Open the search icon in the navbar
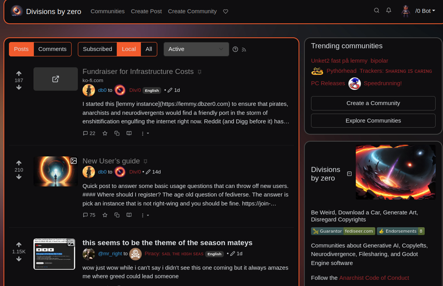 [x=376, y=11]
